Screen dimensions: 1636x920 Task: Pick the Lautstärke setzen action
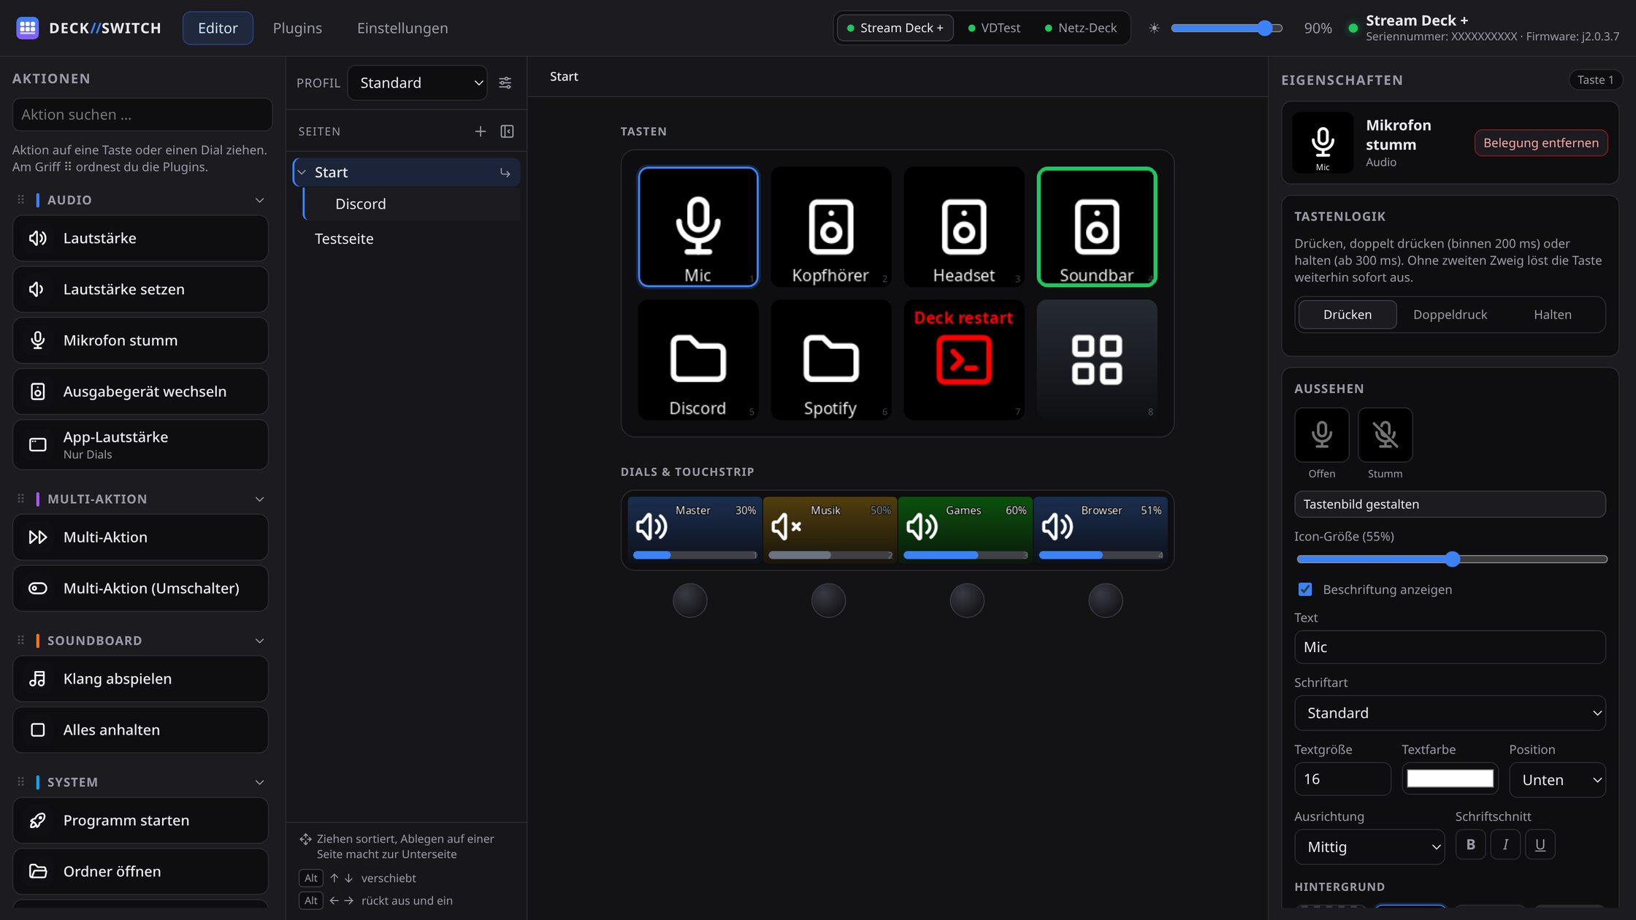(140, 289)
